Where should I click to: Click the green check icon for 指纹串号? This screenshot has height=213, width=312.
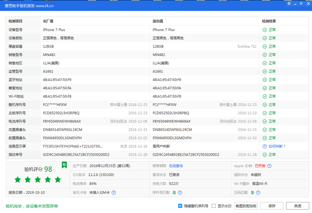pos(265,155)
